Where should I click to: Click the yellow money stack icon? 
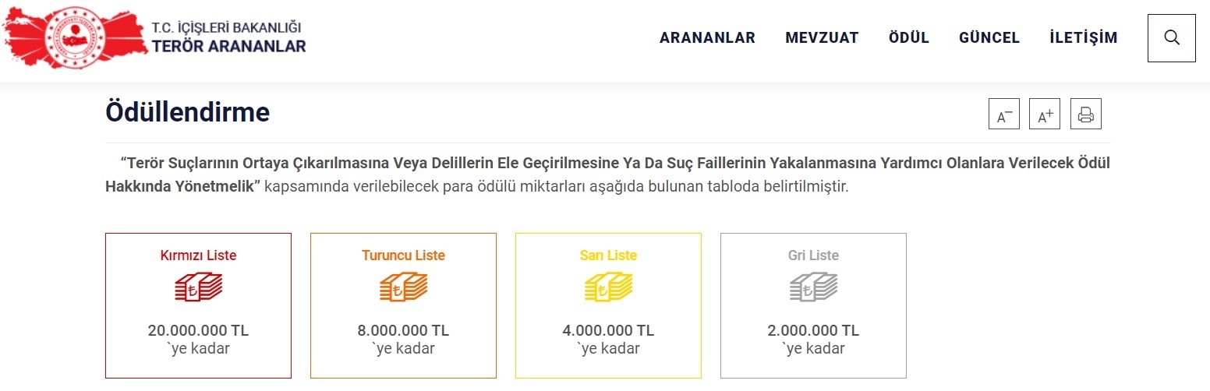click(x=608, y=287)
